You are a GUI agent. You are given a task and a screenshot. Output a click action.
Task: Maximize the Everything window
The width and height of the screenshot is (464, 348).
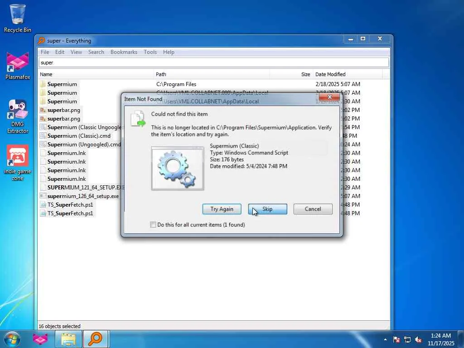[363, 39]
